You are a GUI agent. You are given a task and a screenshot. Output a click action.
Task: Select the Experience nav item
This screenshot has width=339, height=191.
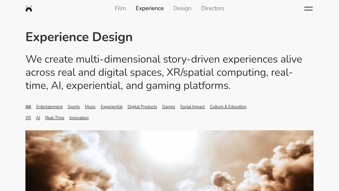[x=150, y=8]
